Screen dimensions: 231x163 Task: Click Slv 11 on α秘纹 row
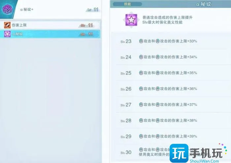[x=87, y=34]
